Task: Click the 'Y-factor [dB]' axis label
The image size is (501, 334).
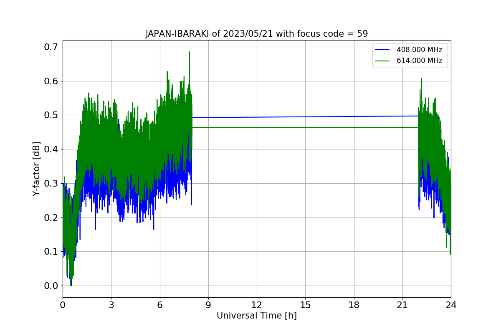Action: coord(37,169)
